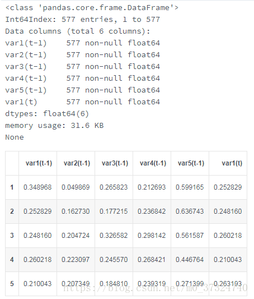Click the var1(t) column header
This screenshot has height=299, width=254.
[232, 163]
